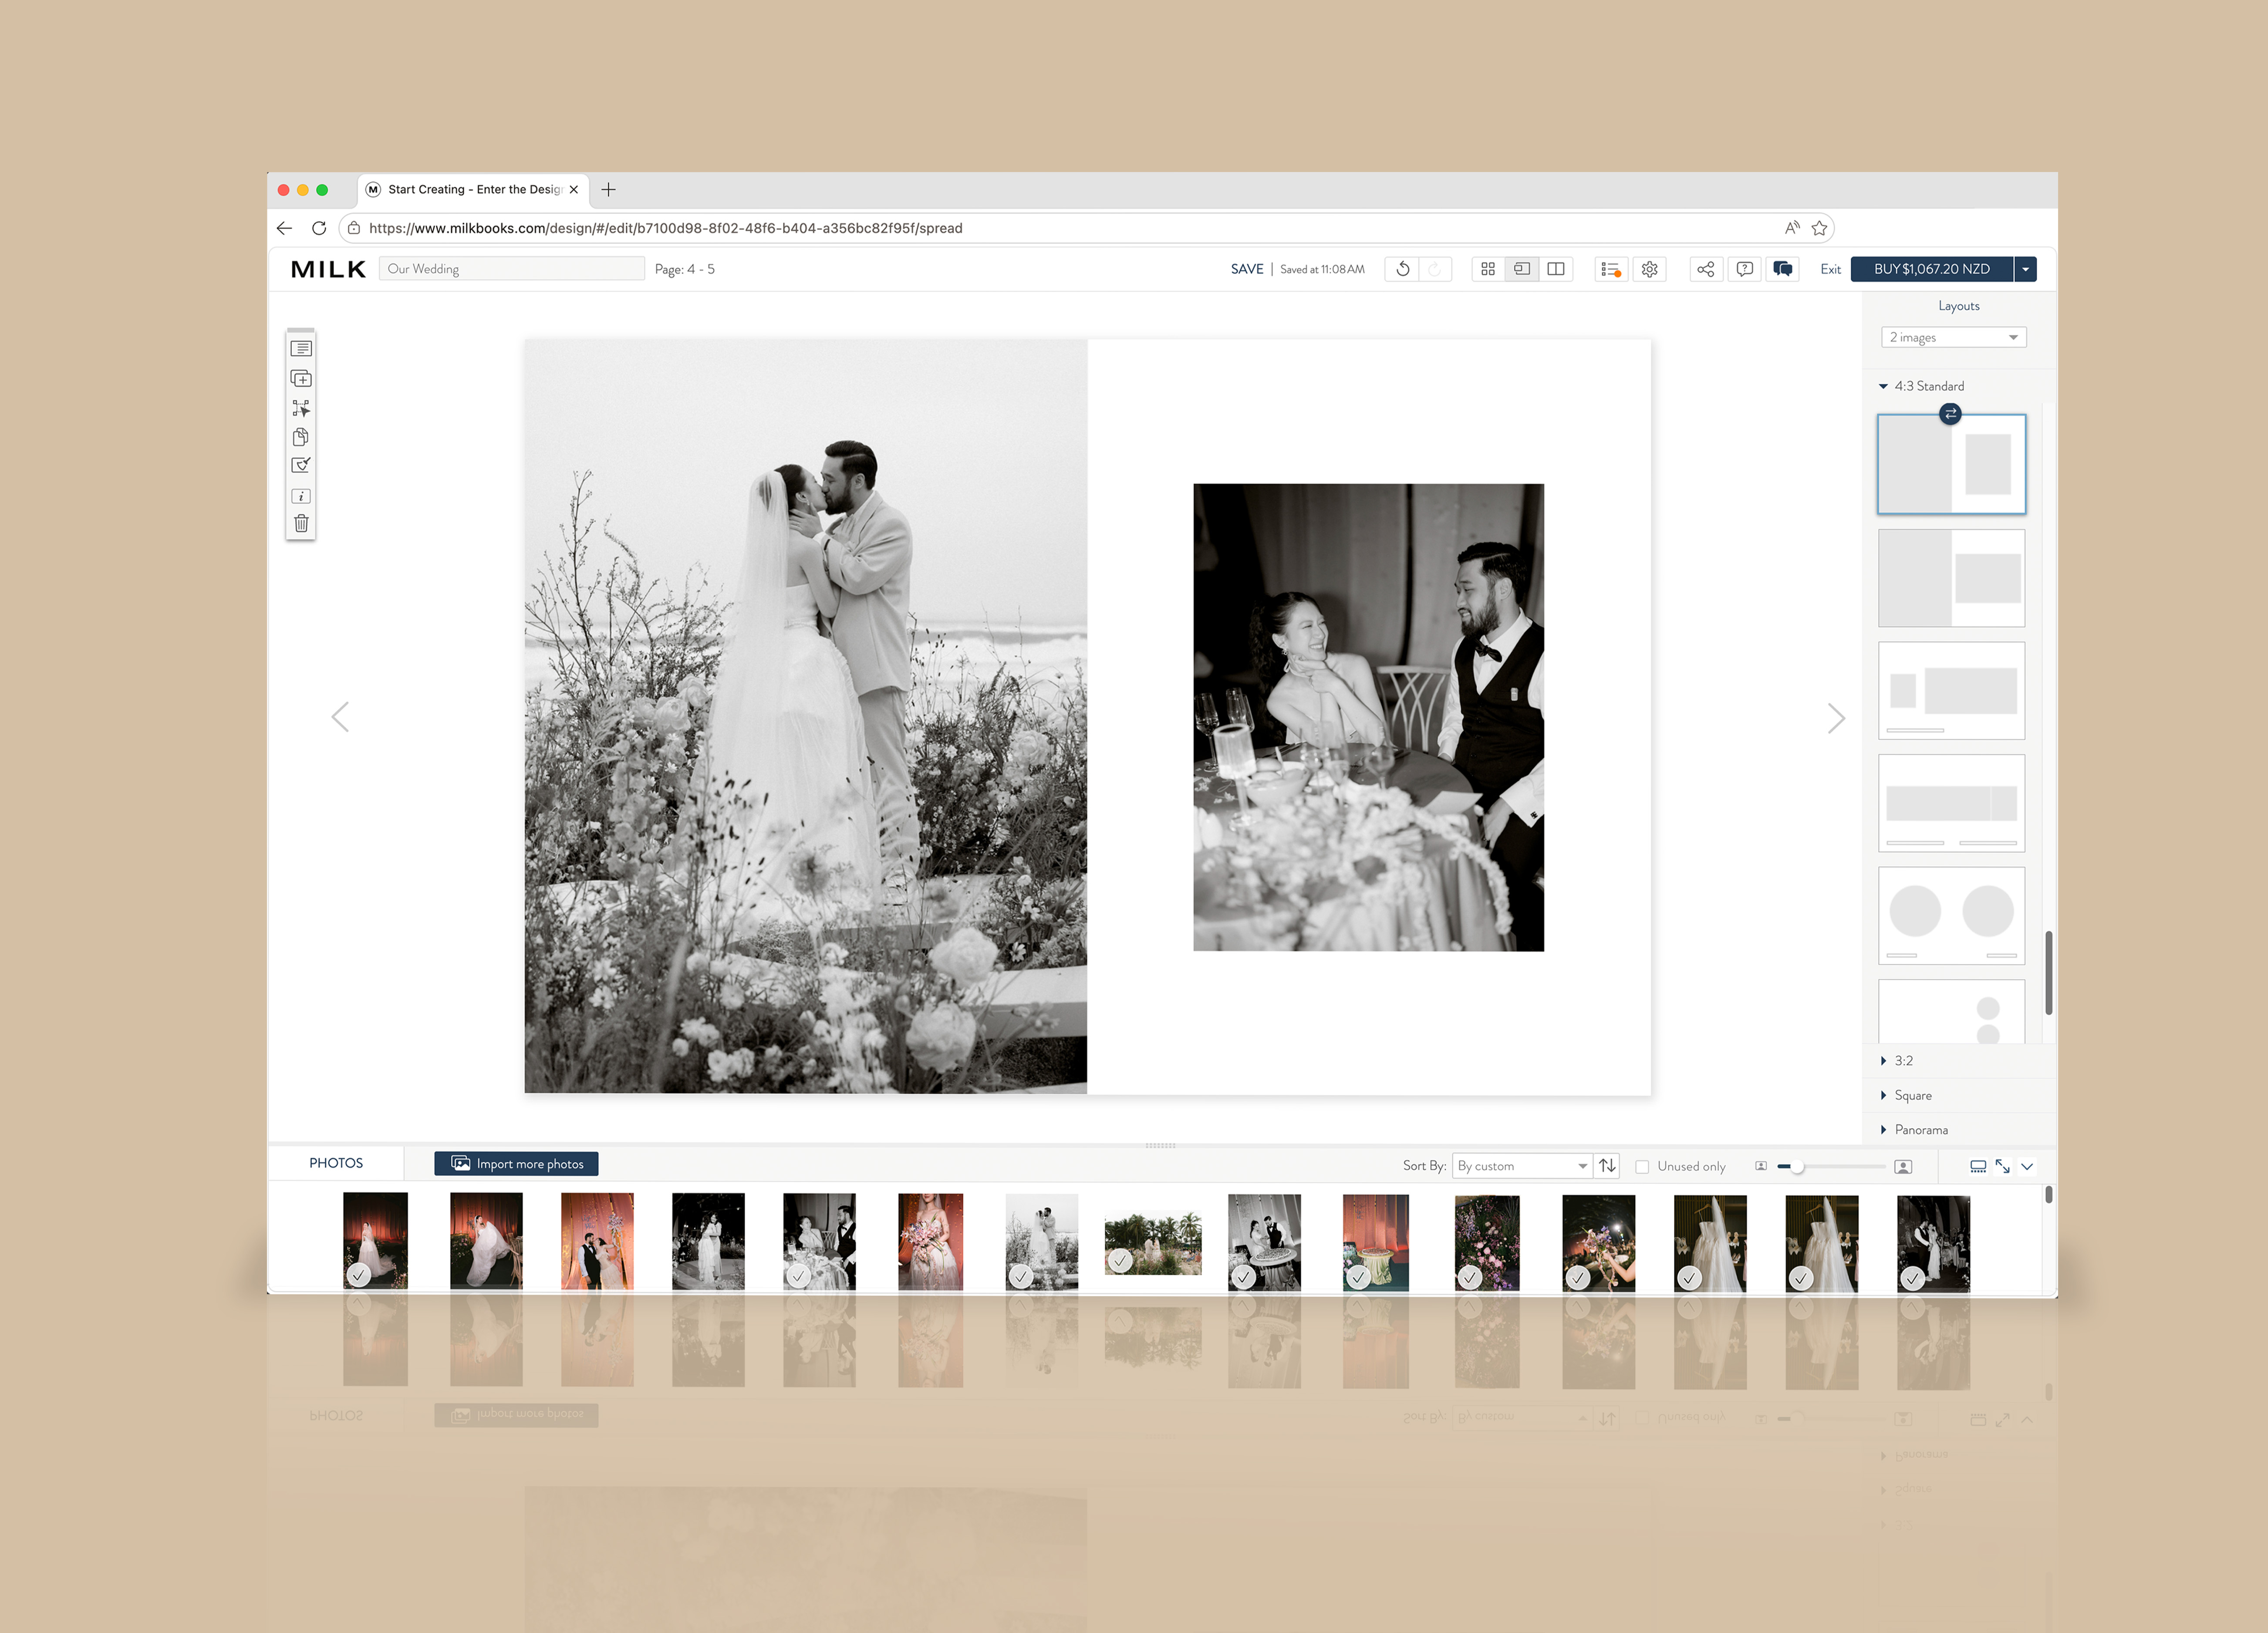Click the trash delete tool icon

[301, 523]
